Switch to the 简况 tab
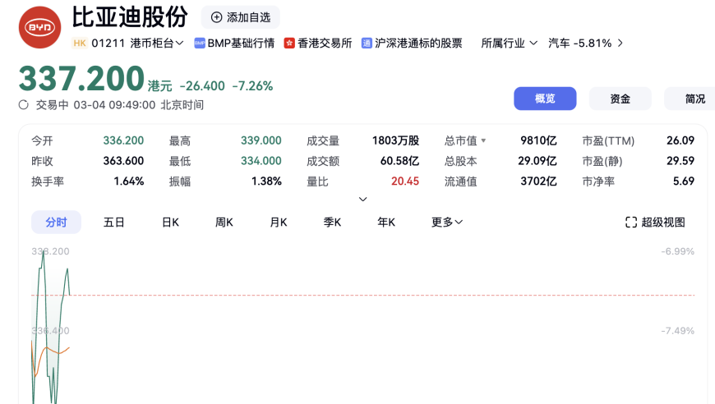 tap(690, 99)
